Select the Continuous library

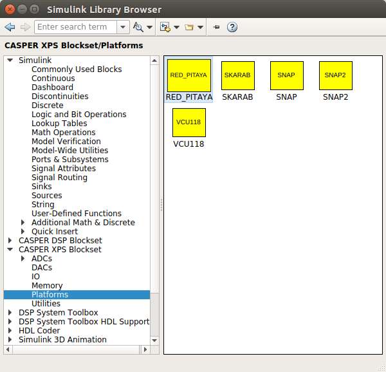point(53,79)
